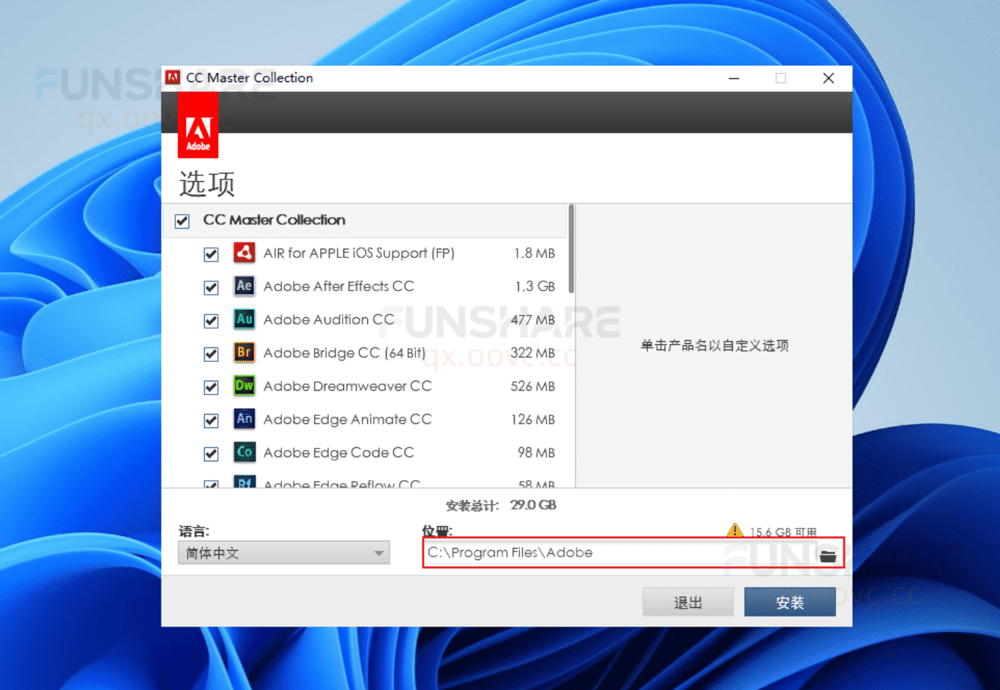Select the Adobe Edge Animate CC name
Screen dimensions: 1000x690
coord(348,419)
